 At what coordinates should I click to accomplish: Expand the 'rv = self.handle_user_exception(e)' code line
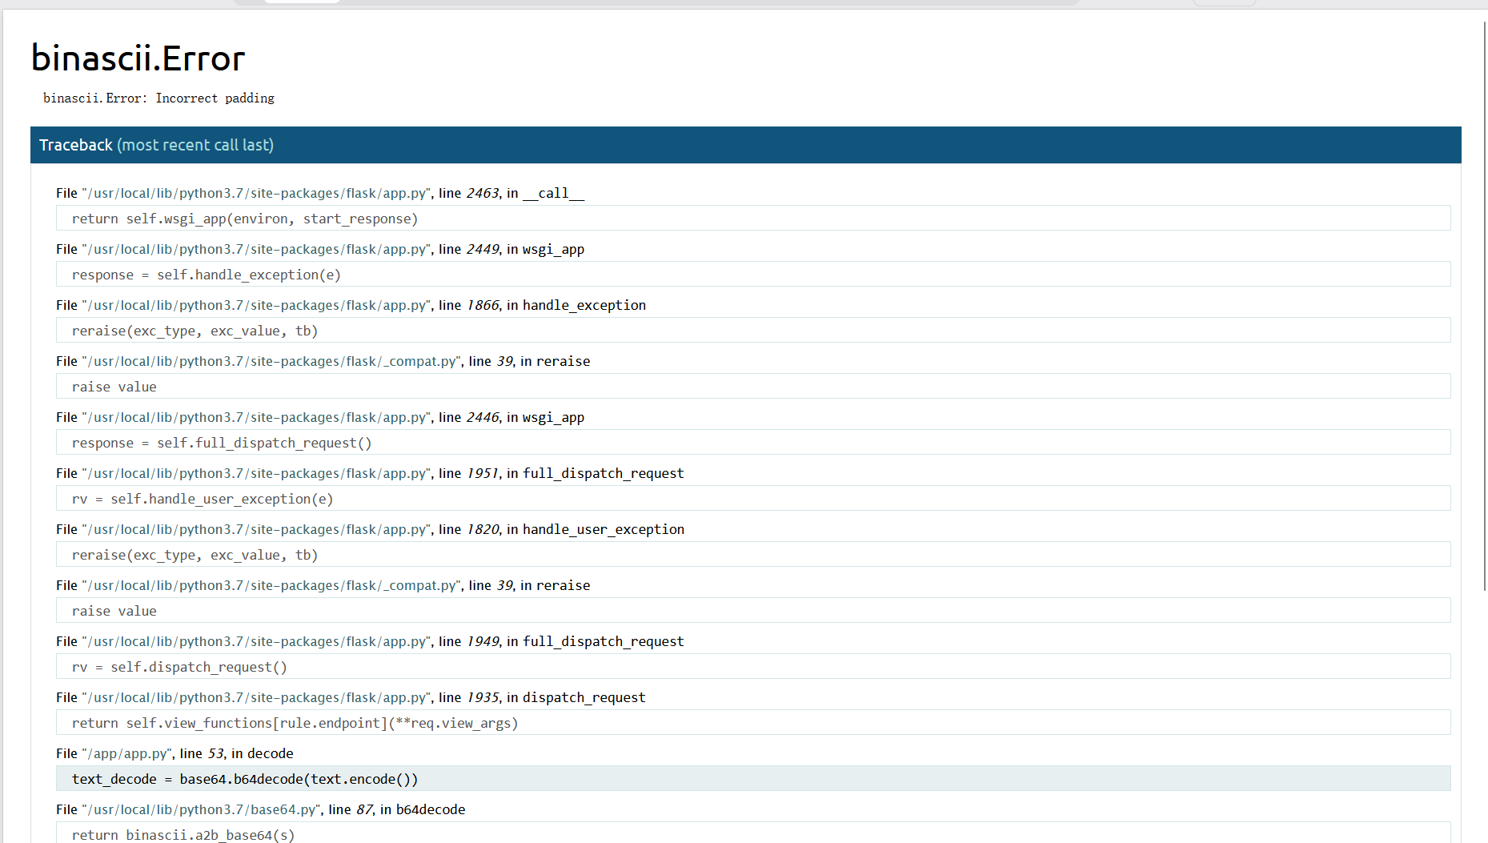tap(202, 499)
